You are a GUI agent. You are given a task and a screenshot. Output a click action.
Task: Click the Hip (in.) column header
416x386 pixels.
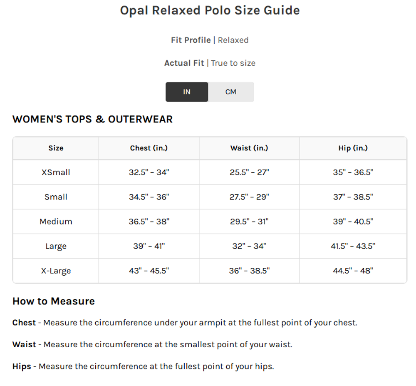tap(353, 148)
